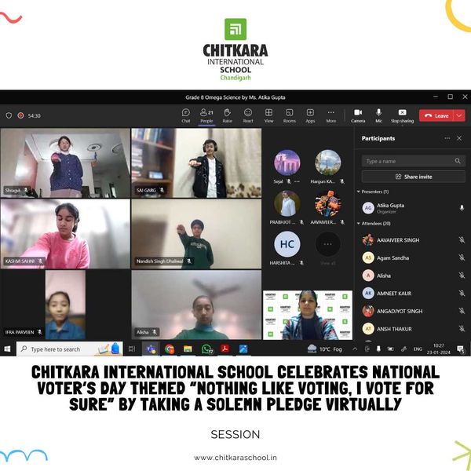
Task: Select ANGADJYOT SINGH in attendee list
Action: 414,311
